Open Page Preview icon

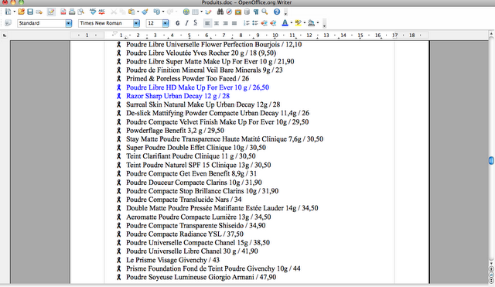(81, 12)
